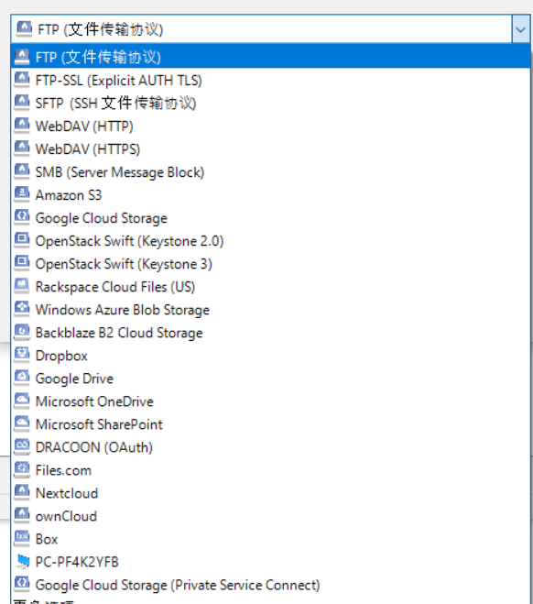533x604 pixels.
Task: Click the Google Drive icon
Action: pos(22,378)
